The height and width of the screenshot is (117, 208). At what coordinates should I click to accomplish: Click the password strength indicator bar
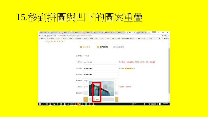130,68
